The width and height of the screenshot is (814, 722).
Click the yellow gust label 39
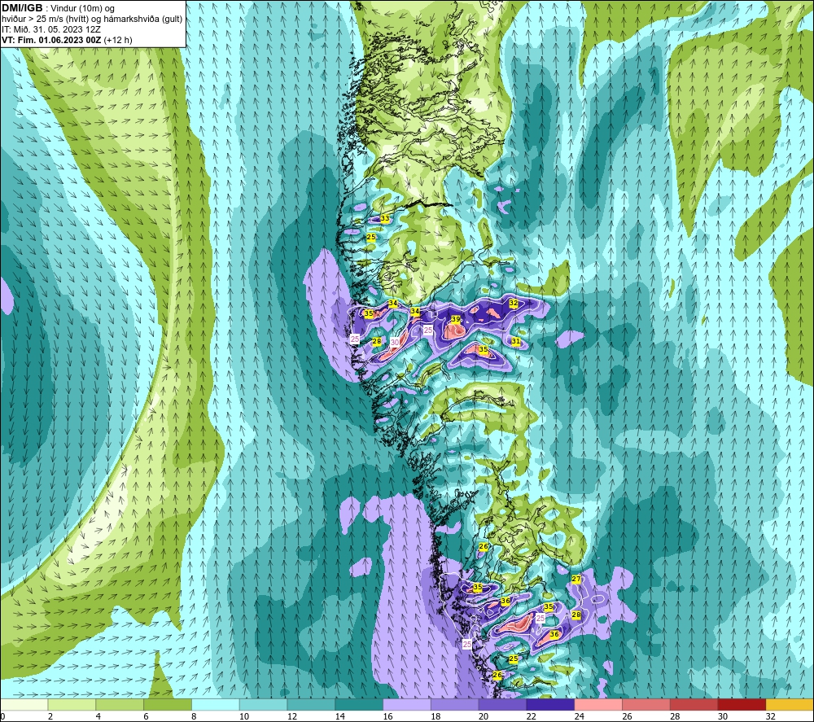(x=455, y=319)
